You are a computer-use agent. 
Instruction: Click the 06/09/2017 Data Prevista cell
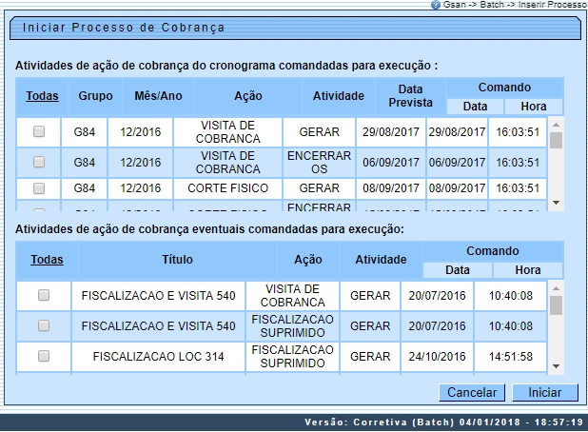(x=391, y=163)
